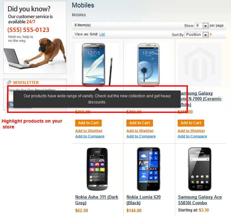
Task: Open Nokia Asha 311 product image
Action: pyautogui.click(x=97, y=169)
